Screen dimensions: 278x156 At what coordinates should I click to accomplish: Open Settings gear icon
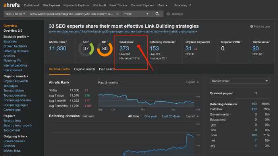(x=168, y=14)
